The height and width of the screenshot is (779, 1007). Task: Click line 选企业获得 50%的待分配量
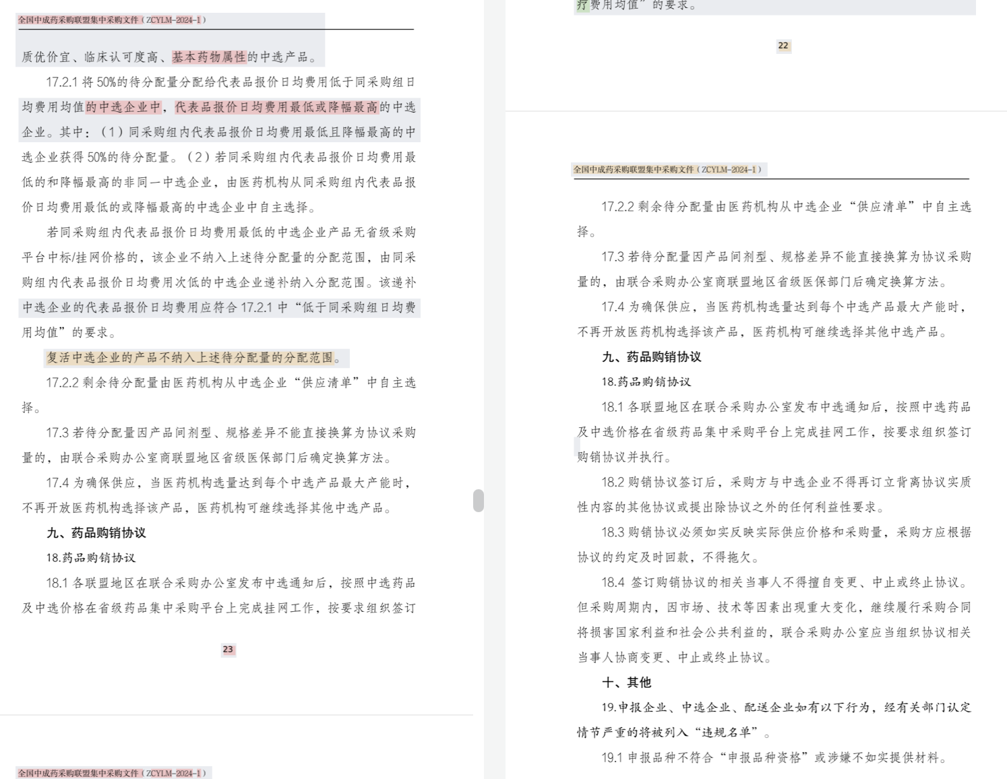[218, 157]
